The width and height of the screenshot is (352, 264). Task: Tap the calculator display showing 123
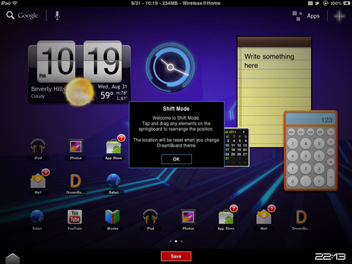pos(310,119)
